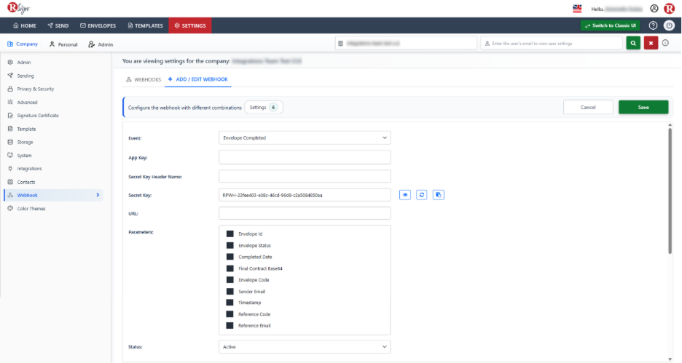Go to the Send menu
Viewport: 682px width, 363px height.
pos(58,25)
